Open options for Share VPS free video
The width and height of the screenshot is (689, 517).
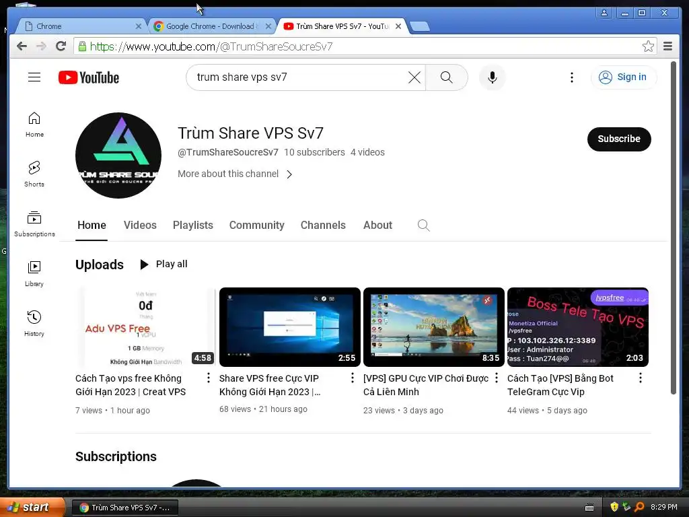(x=353, y=378)
